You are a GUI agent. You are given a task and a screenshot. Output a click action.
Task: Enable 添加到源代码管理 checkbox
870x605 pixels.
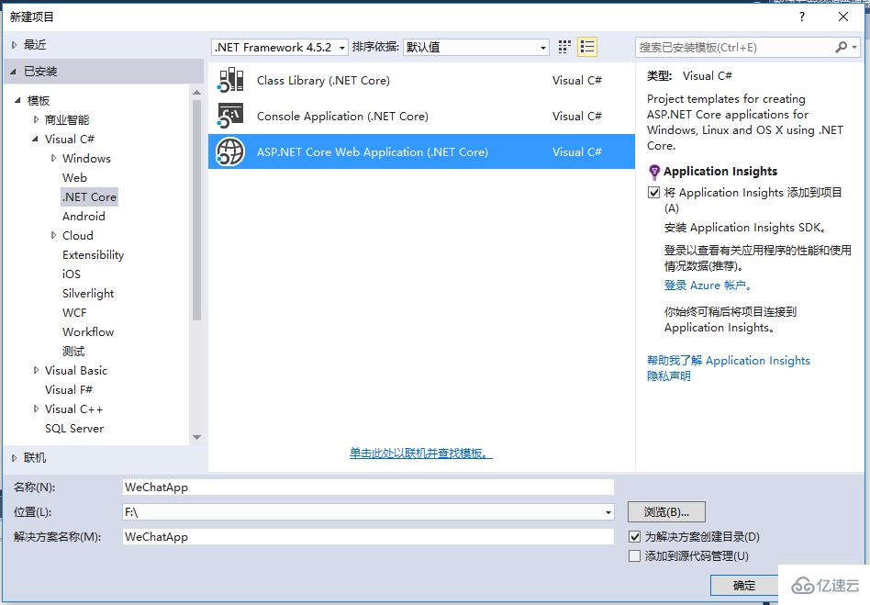click(x=635, y=556)
